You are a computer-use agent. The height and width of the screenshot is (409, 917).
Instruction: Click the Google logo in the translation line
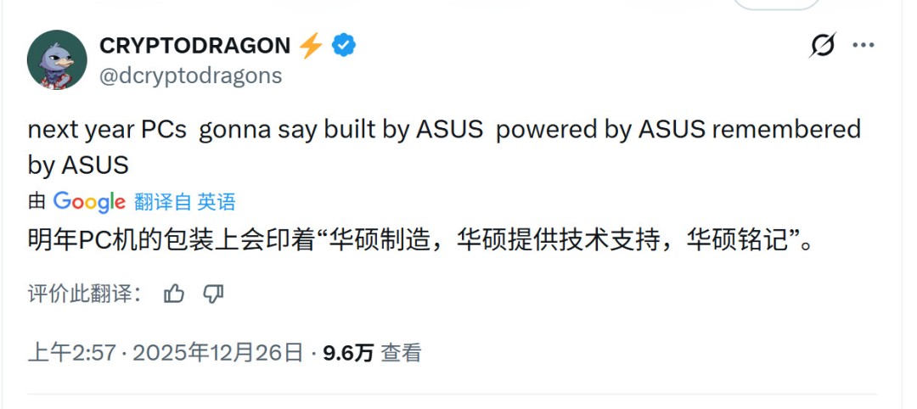89,202
